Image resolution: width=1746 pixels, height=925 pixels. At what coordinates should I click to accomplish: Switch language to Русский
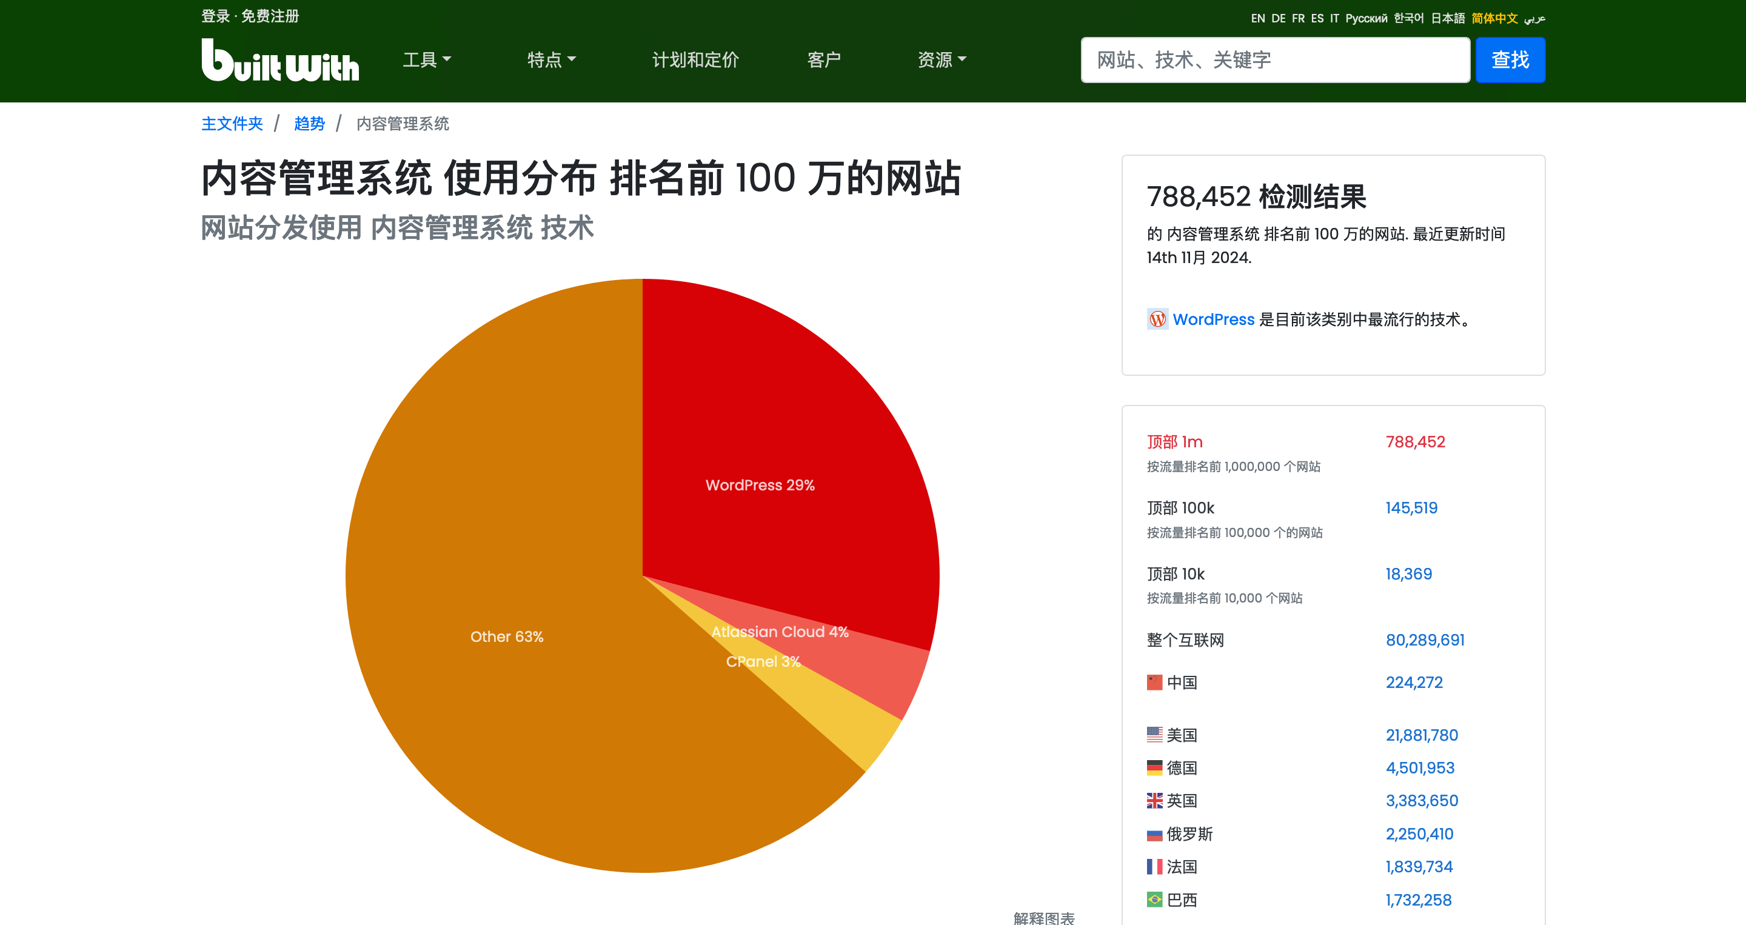pos(1366,18)
